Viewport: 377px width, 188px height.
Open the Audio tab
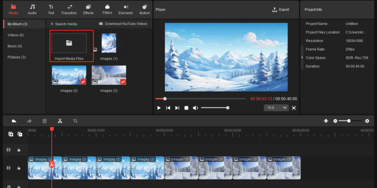32,10
